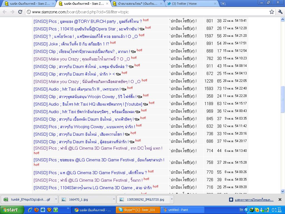Viewport: 285px width, 214px height.
Task: Close the active second tab
Action: pyautogui.click(x=107, y=4)
